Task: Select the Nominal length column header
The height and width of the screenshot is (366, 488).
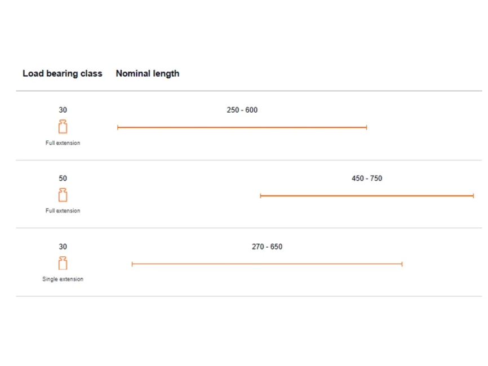Action: [x=148, y=73]
